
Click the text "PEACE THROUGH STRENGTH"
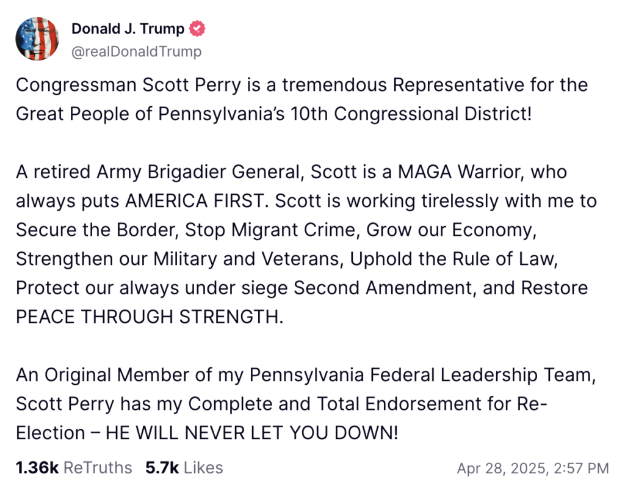tap(150, 318)
